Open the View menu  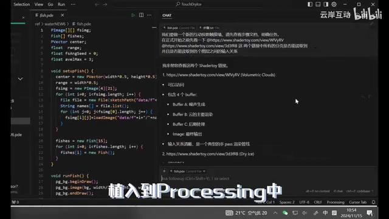(x=39, y=4)
